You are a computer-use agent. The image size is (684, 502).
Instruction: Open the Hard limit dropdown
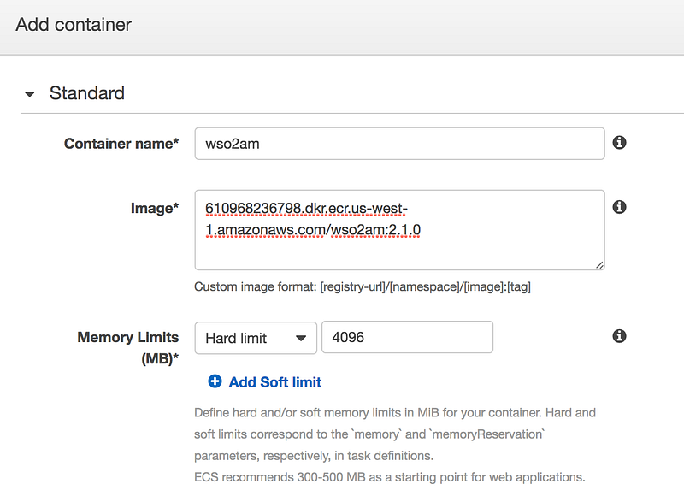tap(256, 338)
